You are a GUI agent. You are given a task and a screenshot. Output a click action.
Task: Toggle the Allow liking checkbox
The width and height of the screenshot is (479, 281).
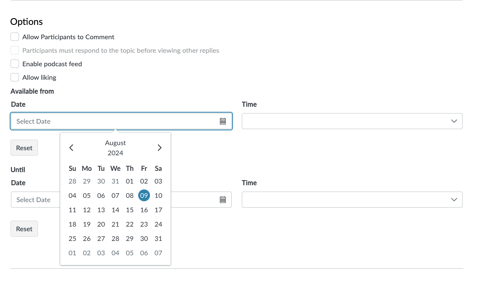click(x=15, y=77)
